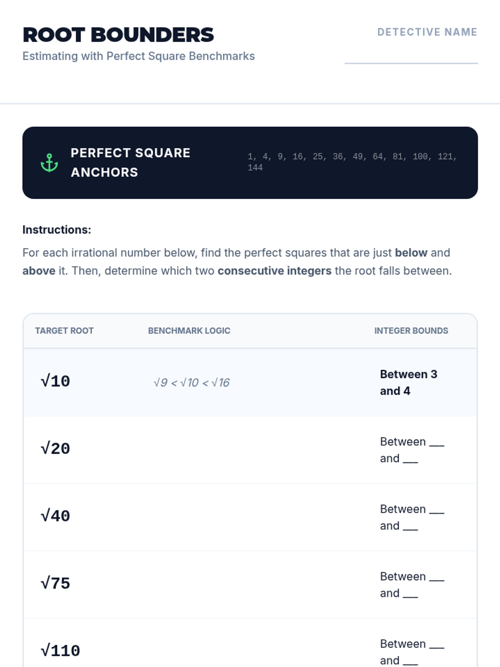
Task: Click the second blank in the √75 row
Action: pyautogui.click(x=410, y=595)
